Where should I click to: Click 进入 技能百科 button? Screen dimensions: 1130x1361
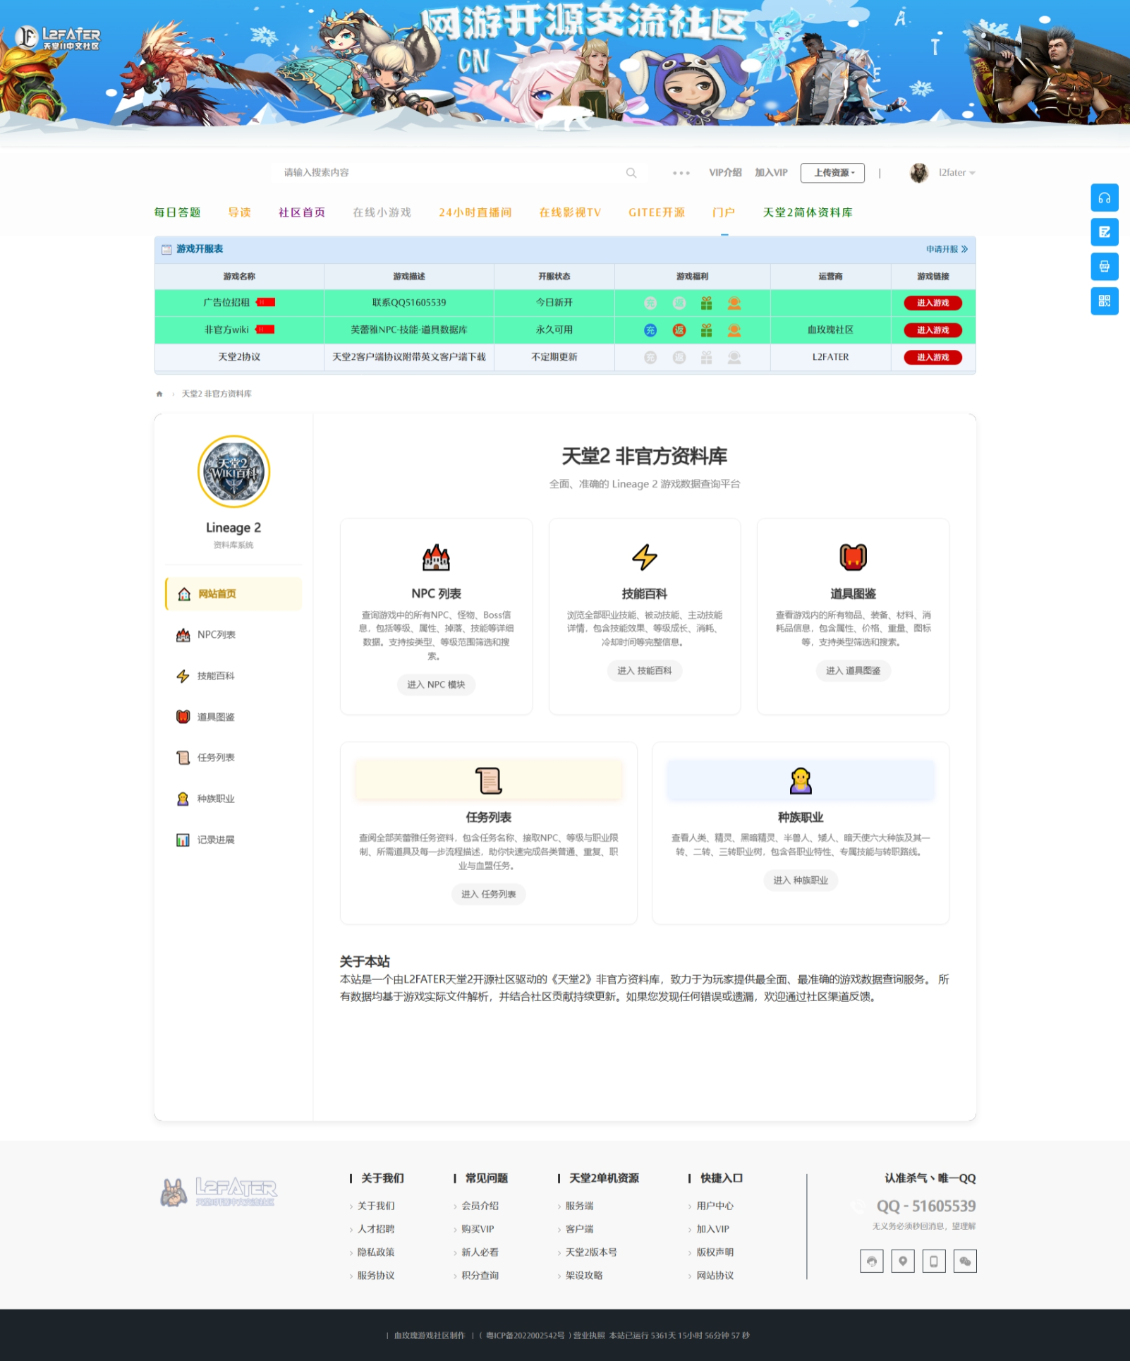(645, 671)
